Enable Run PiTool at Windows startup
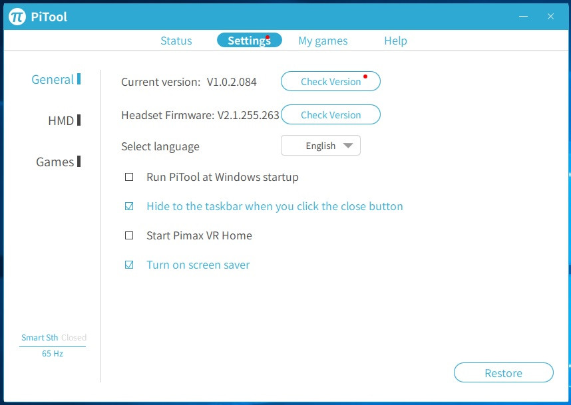Screen dimensions: 571x405 129,177
